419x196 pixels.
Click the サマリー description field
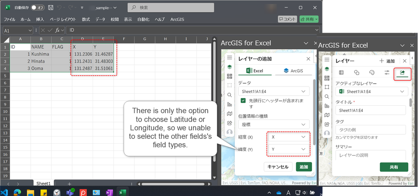pos(371,155)
